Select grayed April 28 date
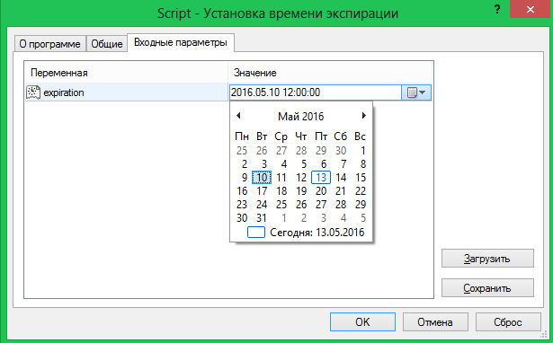 [x=301, y=150]
